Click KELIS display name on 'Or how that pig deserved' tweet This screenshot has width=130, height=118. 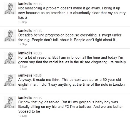(x=37, y=98)
